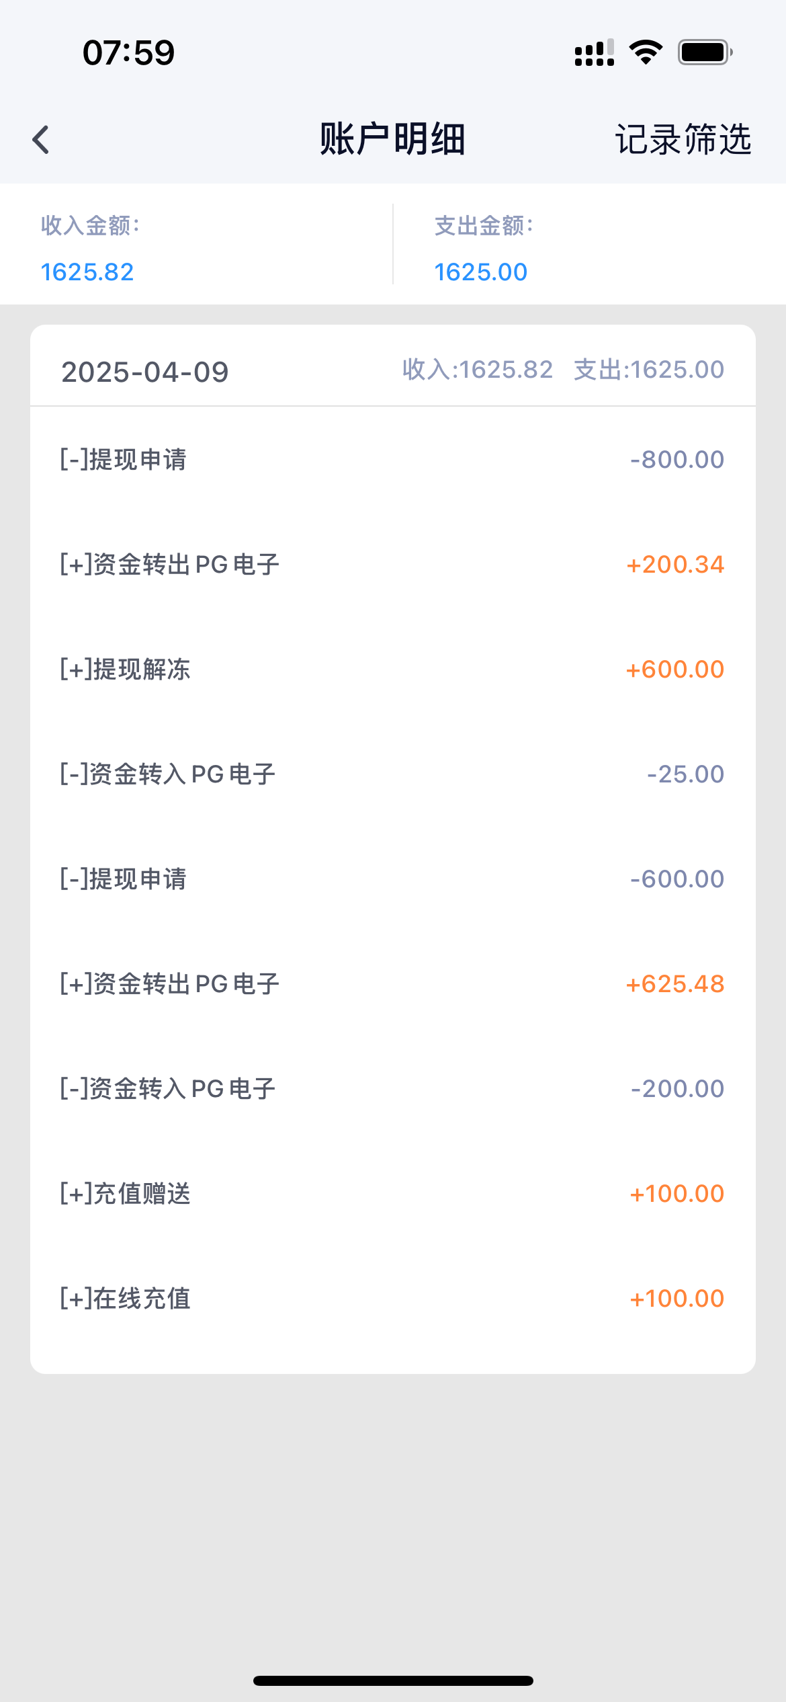Open the -800.00 提现申请 record
The image size is (786, 1702).
392,460
